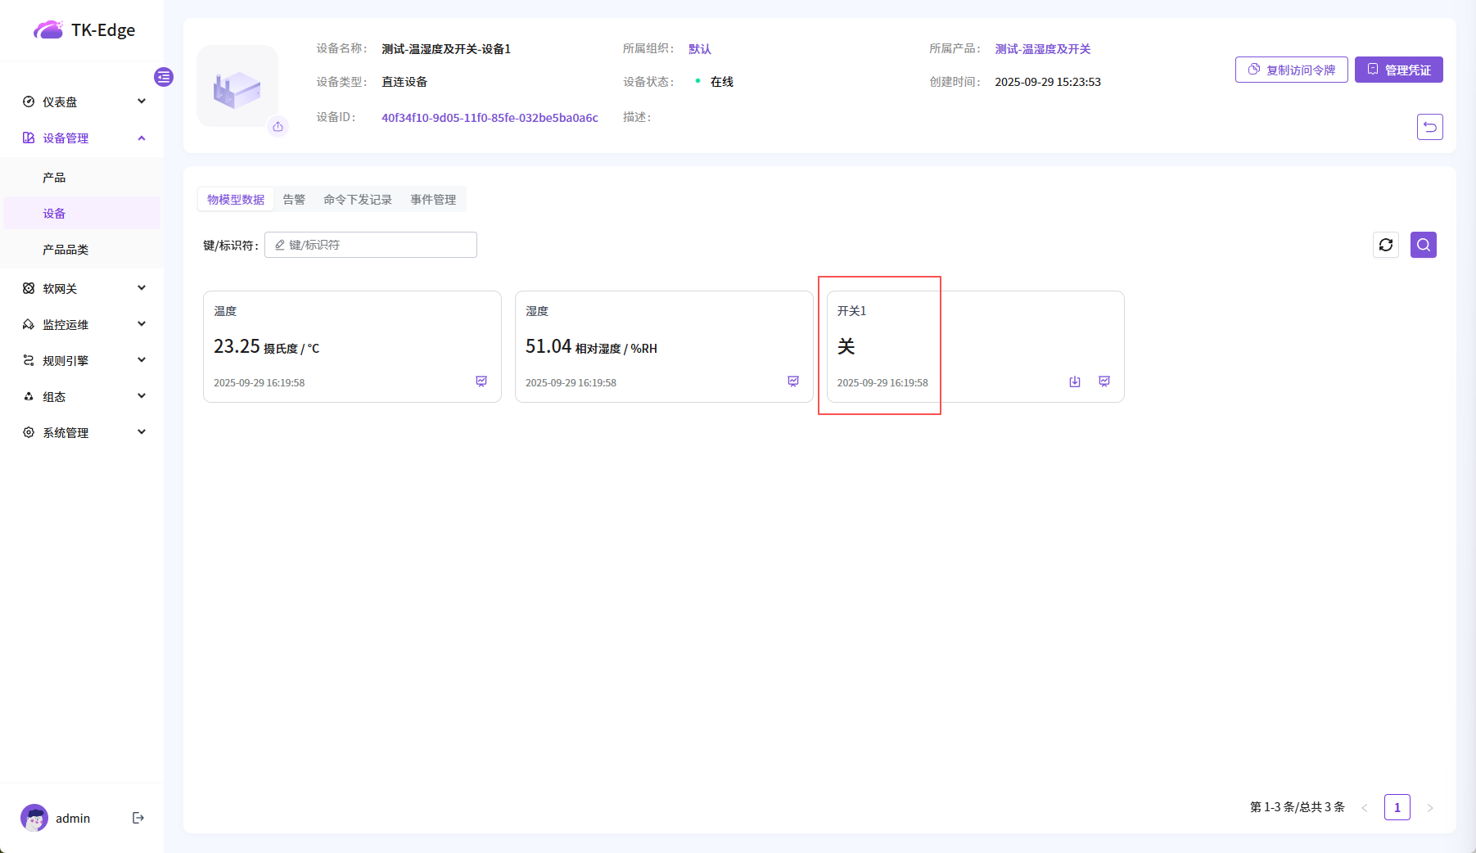This screenshot has height=853, width=1476.
Task: Click the purple search magnifier button
Action: point(1423,245)
